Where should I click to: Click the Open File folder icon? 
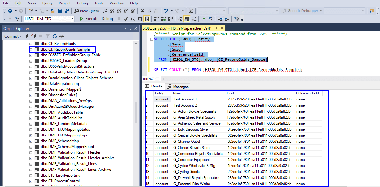pyautogui.click(x=53, y=11)
